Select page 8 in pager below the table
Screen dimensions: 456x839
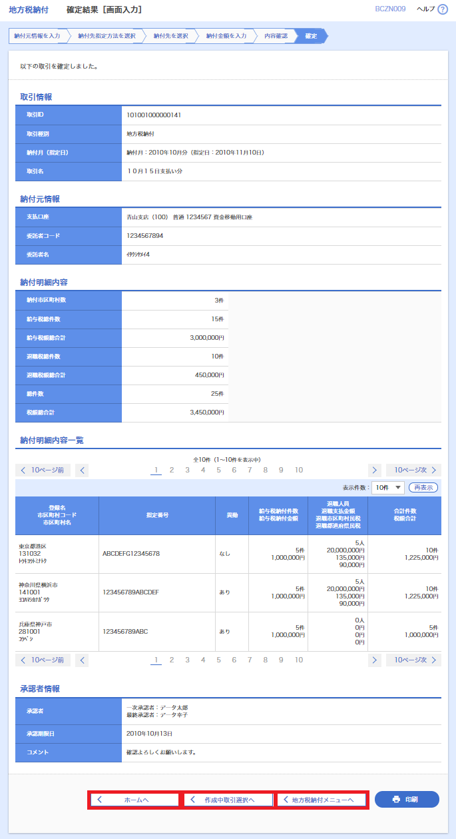(x=265, y=660)
